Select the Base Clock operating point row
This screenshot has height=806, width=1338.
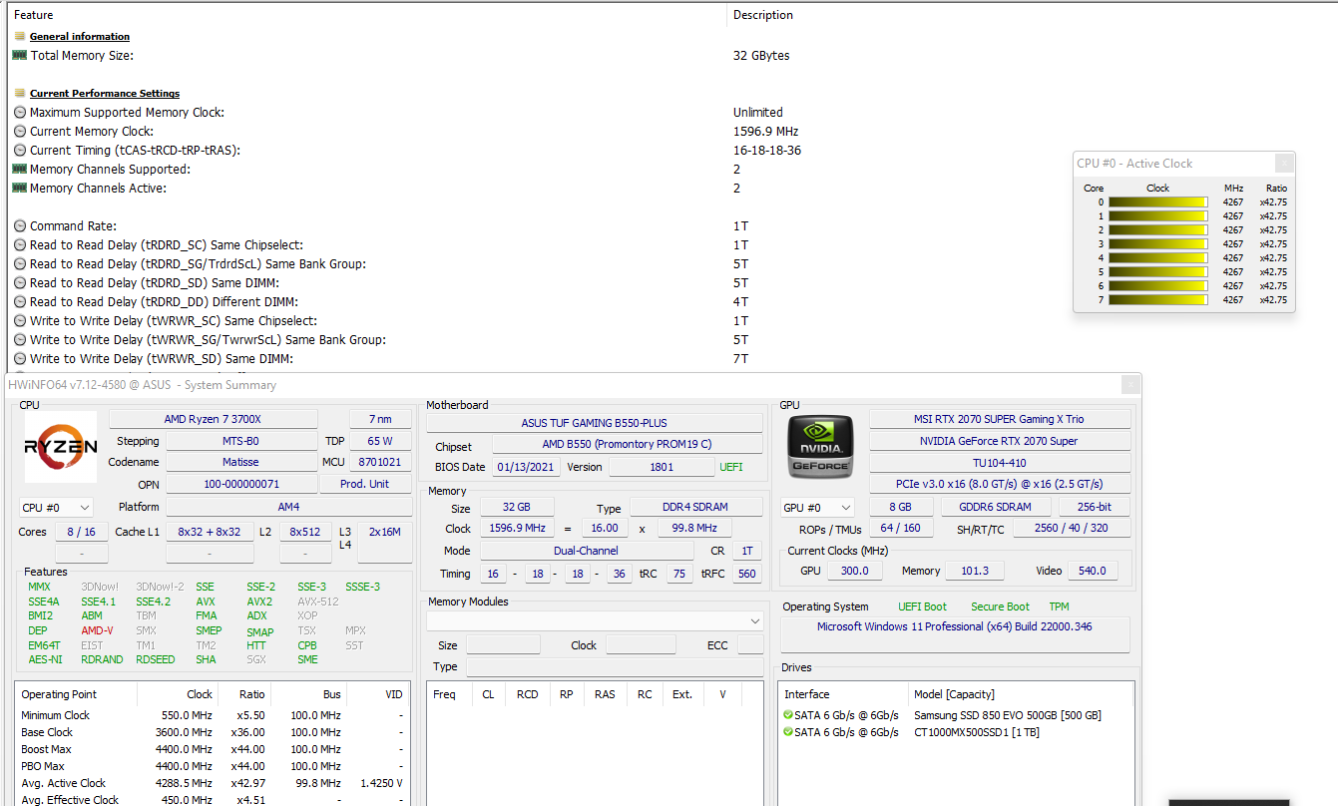point(212,732)
